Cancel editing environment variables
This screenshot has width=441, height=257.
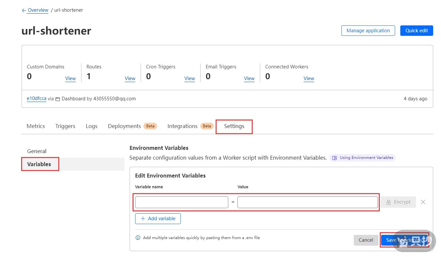click(366, 240)
